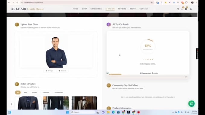Open the Widgets icon on the taskbar

[10, 112]
